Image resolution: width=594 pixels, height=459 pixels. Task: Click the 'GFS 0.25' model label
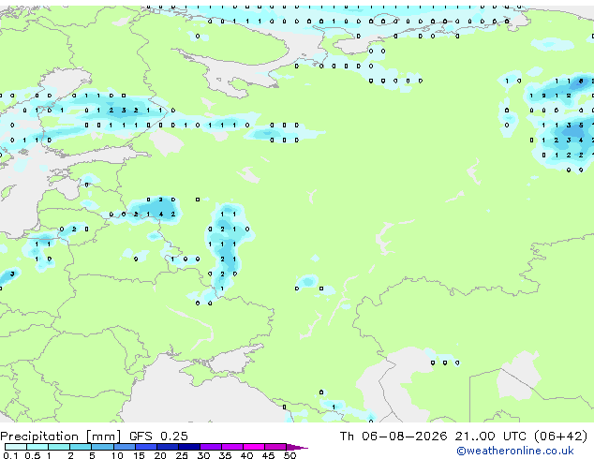pos(158,437)
